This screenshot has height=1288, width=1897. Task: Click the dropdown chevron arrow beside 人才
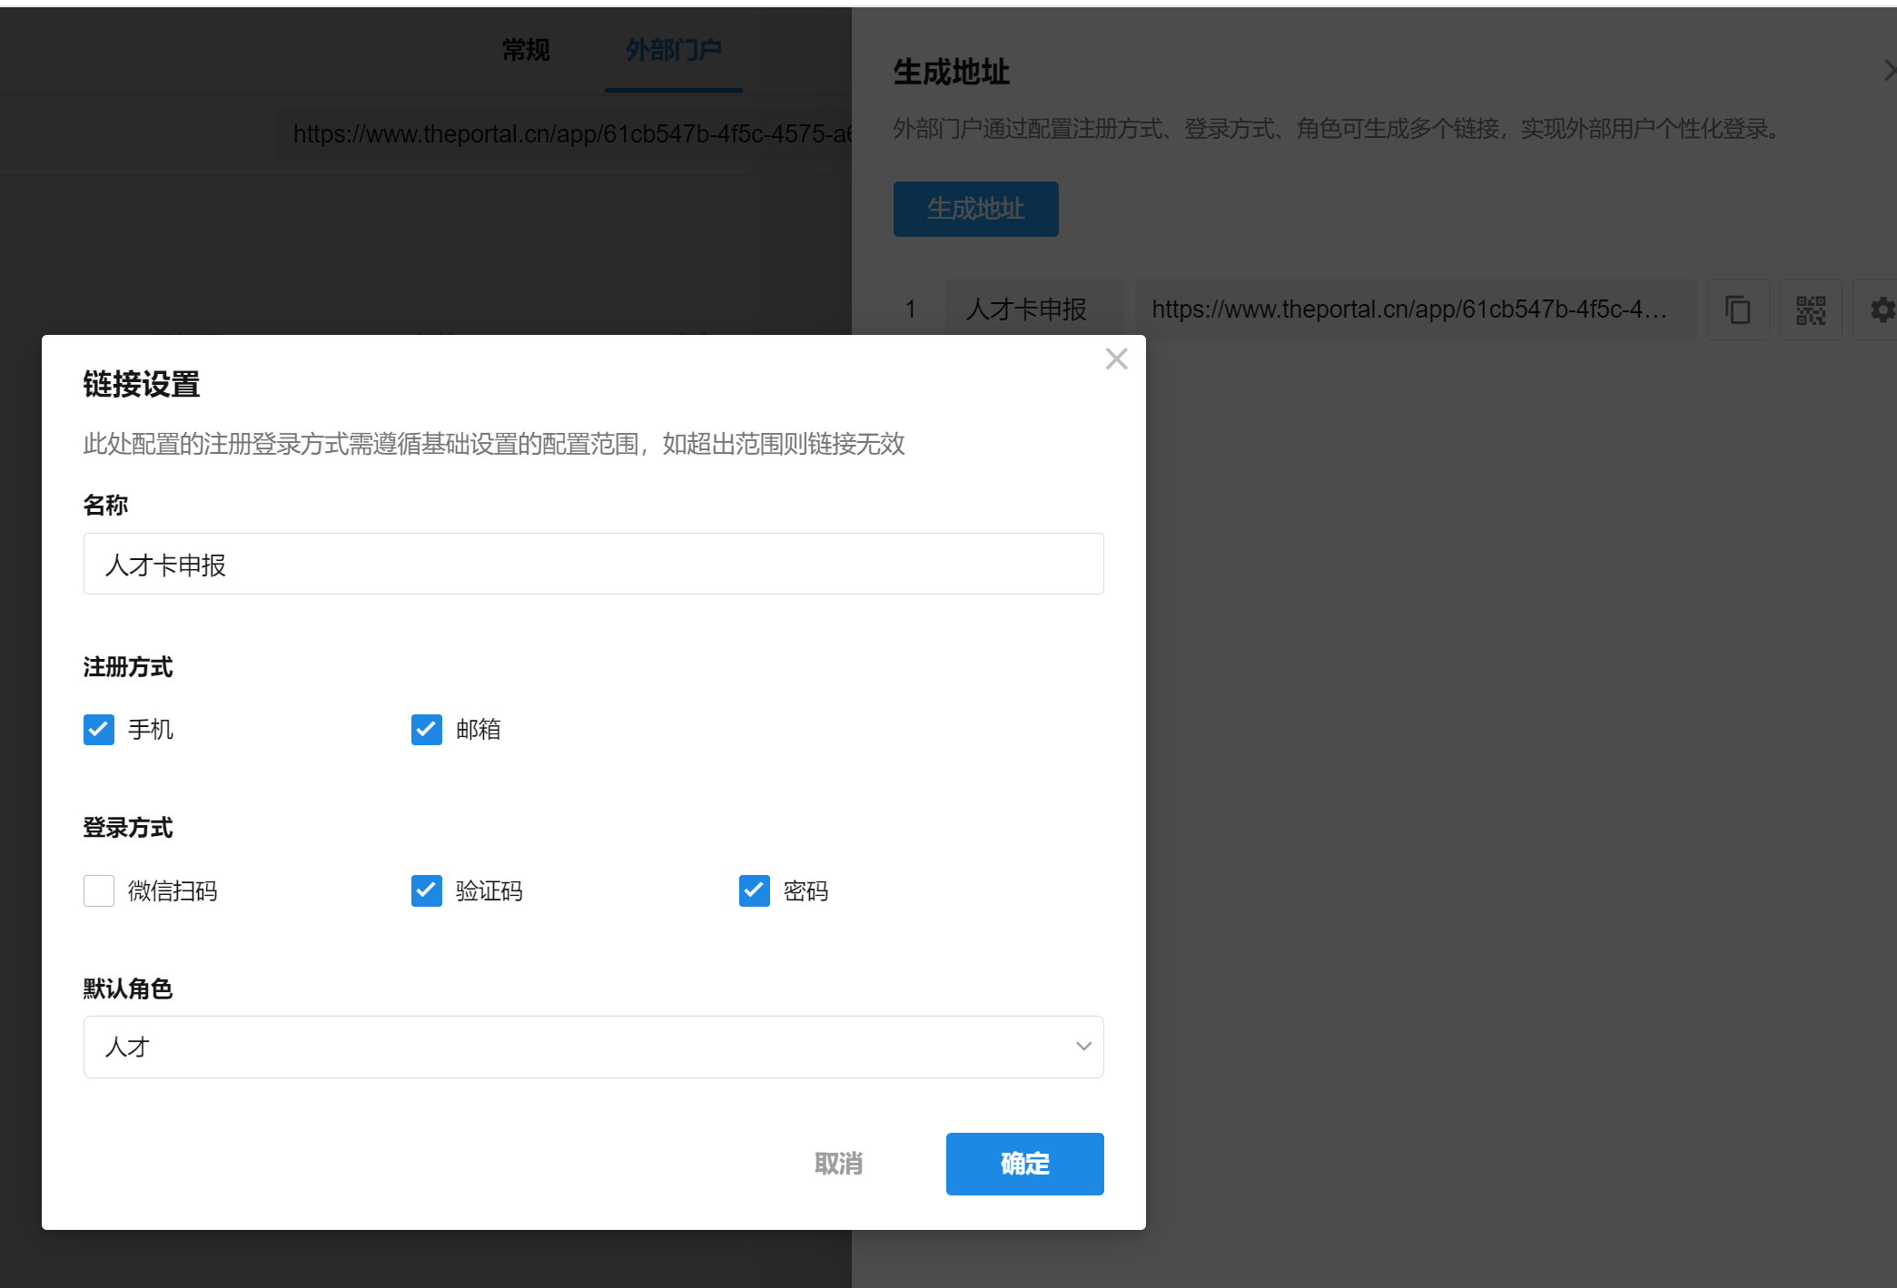coord(1082,1047)
